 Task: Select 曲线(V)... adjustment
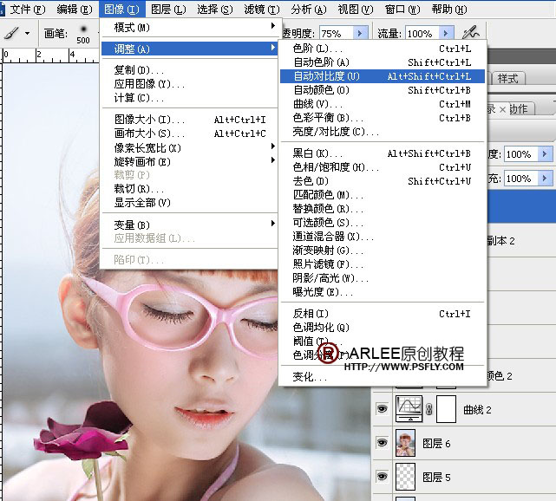383,104
